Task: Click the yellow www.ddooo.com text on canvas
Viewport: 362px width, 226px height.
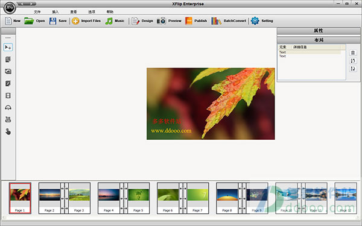Action: point(171,131)
